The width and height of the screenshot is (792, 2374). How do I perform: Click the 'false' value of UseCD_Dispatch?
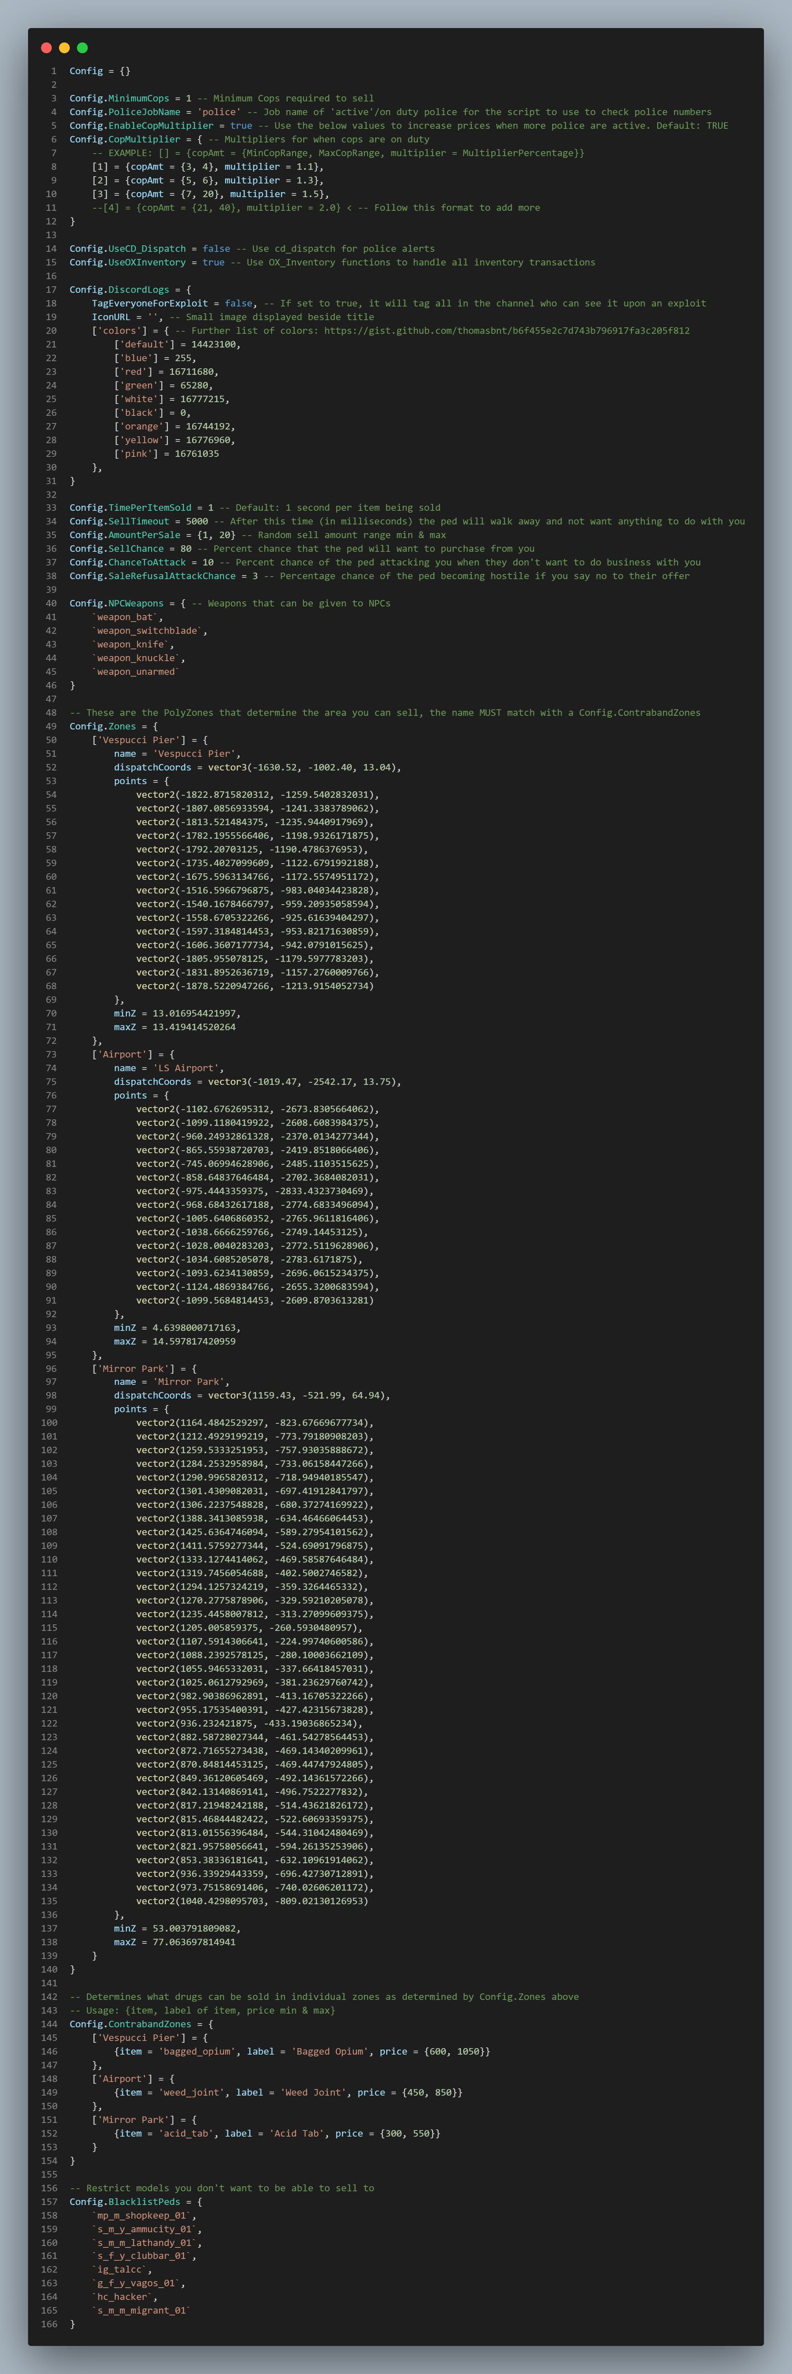(x=216, y=249)
